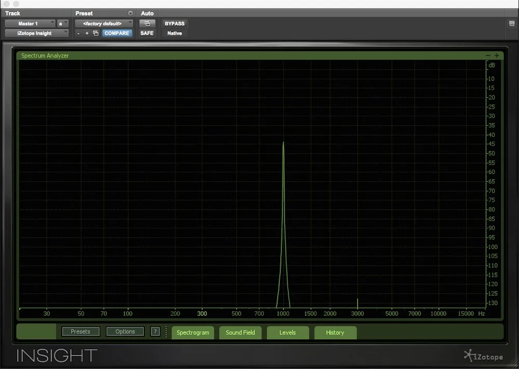Click the small 3000 Hz harmonic spike

coord(357,303)
